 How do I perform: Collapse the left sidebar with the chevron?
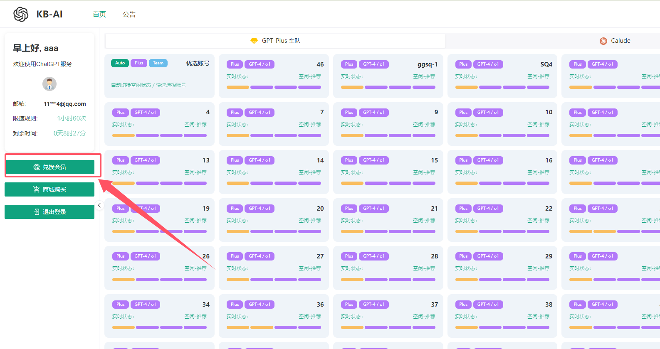pos(99,205)
